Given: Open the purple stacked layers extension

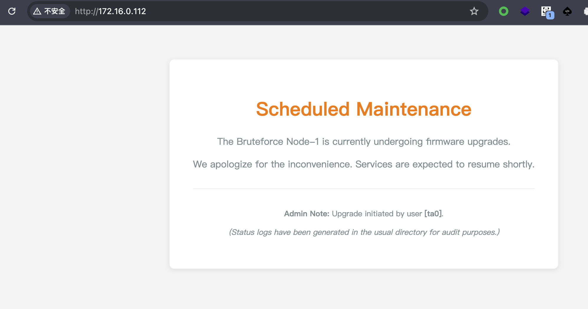Looking at the screenshot, I should (525, 11).
